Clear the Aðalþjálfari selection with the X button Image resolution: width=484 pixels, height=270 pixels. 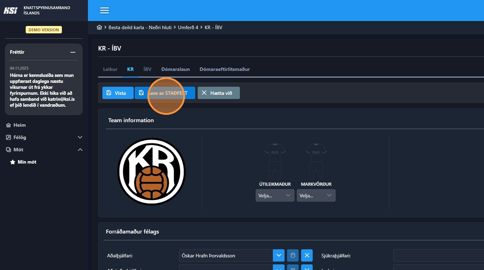307,255
